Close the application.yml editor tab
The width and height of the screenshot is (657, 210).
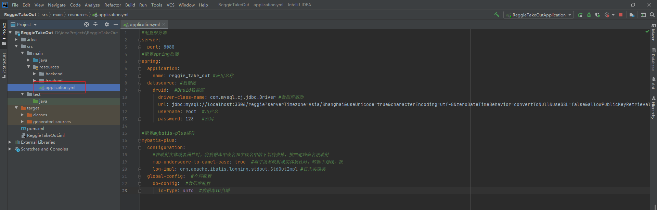tap(164, 24)
